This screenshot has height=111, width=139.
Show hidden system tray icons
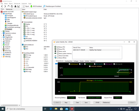click(118, 109)
